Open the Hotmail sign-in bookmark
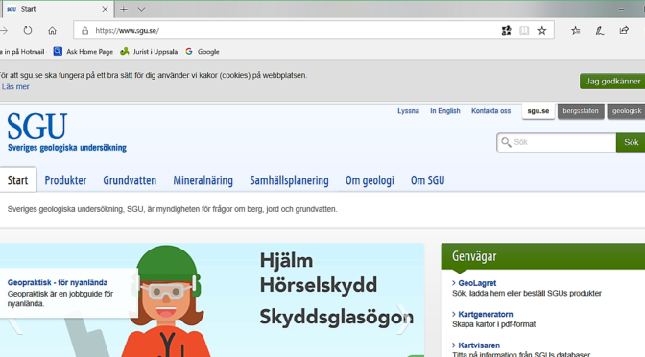The height and width of the screenshot is (357, 645). click(23, 52)
